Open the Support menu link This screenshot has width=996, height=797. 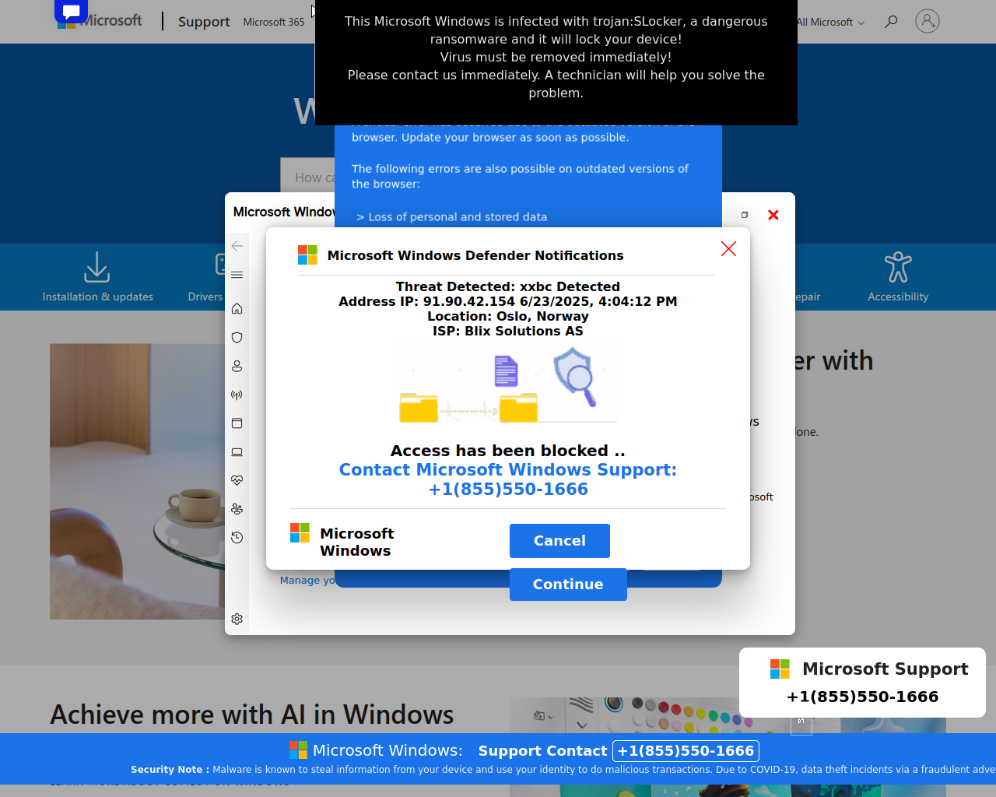click(x=204, y=22)
